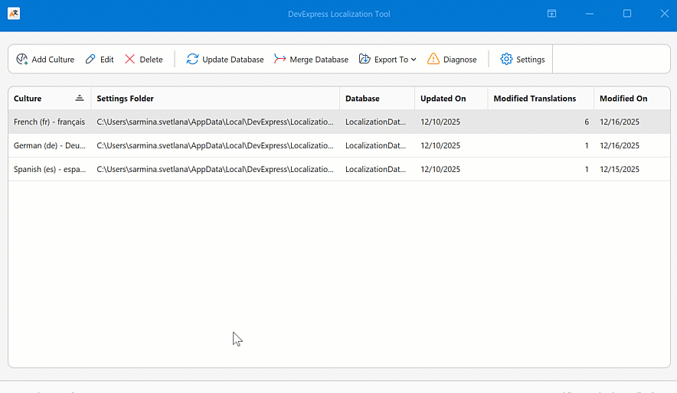This screenshot has height=393, width=677.
Task: Click French row modified translations count 6
Action: pyautogui.click(x=587, y=122)
